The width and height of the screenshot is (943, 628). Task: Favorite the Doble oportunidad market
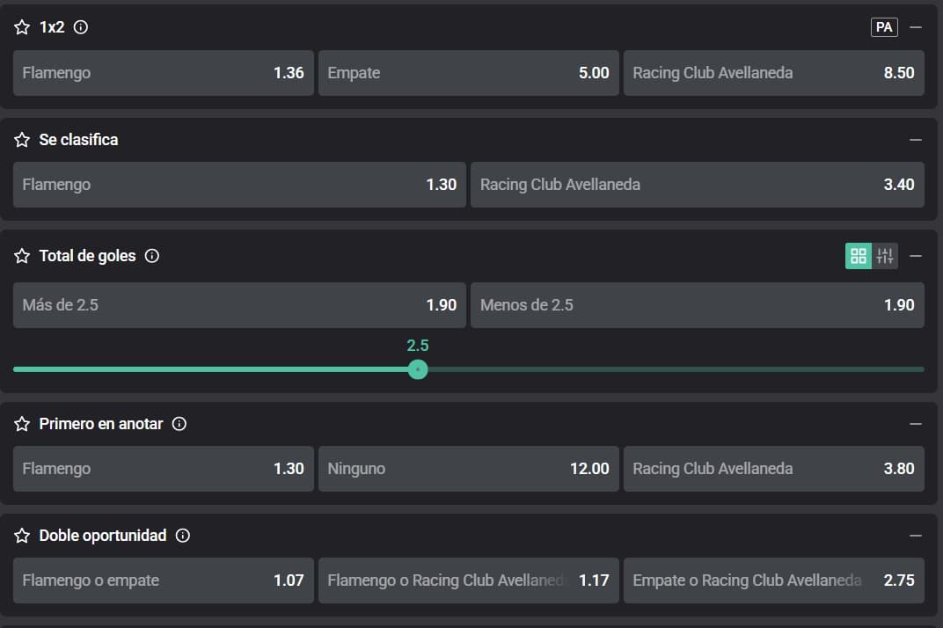tap(22, 536)
